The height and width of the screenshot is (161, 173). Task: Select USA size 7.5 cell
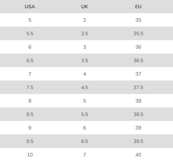click(30, 88)
